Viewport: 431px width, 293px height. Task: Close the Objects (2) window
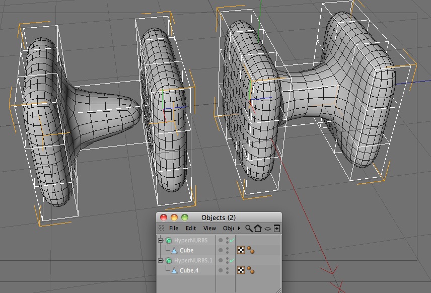point(164,217)
